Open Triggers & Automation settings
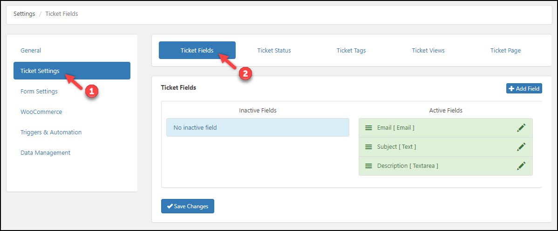The width and height of the screenshot is (558, 231). pyautogui.click(x=51, y=132)
